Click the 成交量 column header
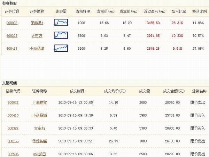 tap(145, 91)
